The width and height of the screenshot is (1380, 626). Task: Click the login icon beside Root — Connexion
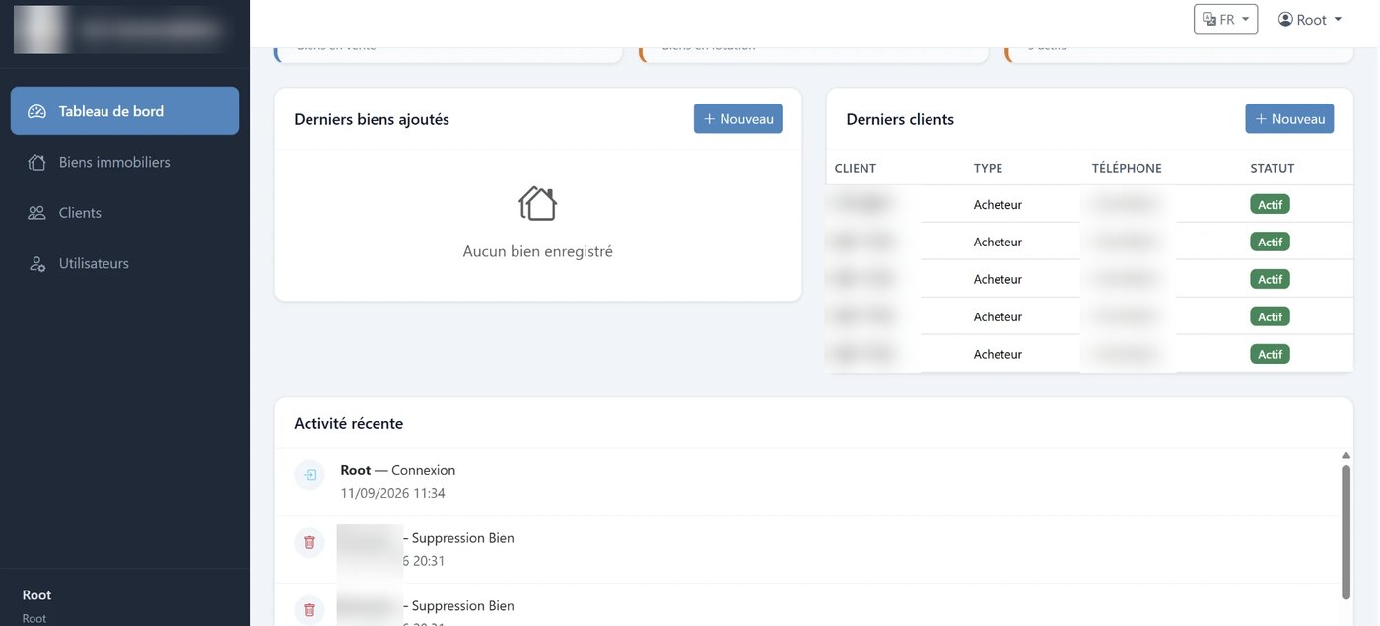(310, 475)
